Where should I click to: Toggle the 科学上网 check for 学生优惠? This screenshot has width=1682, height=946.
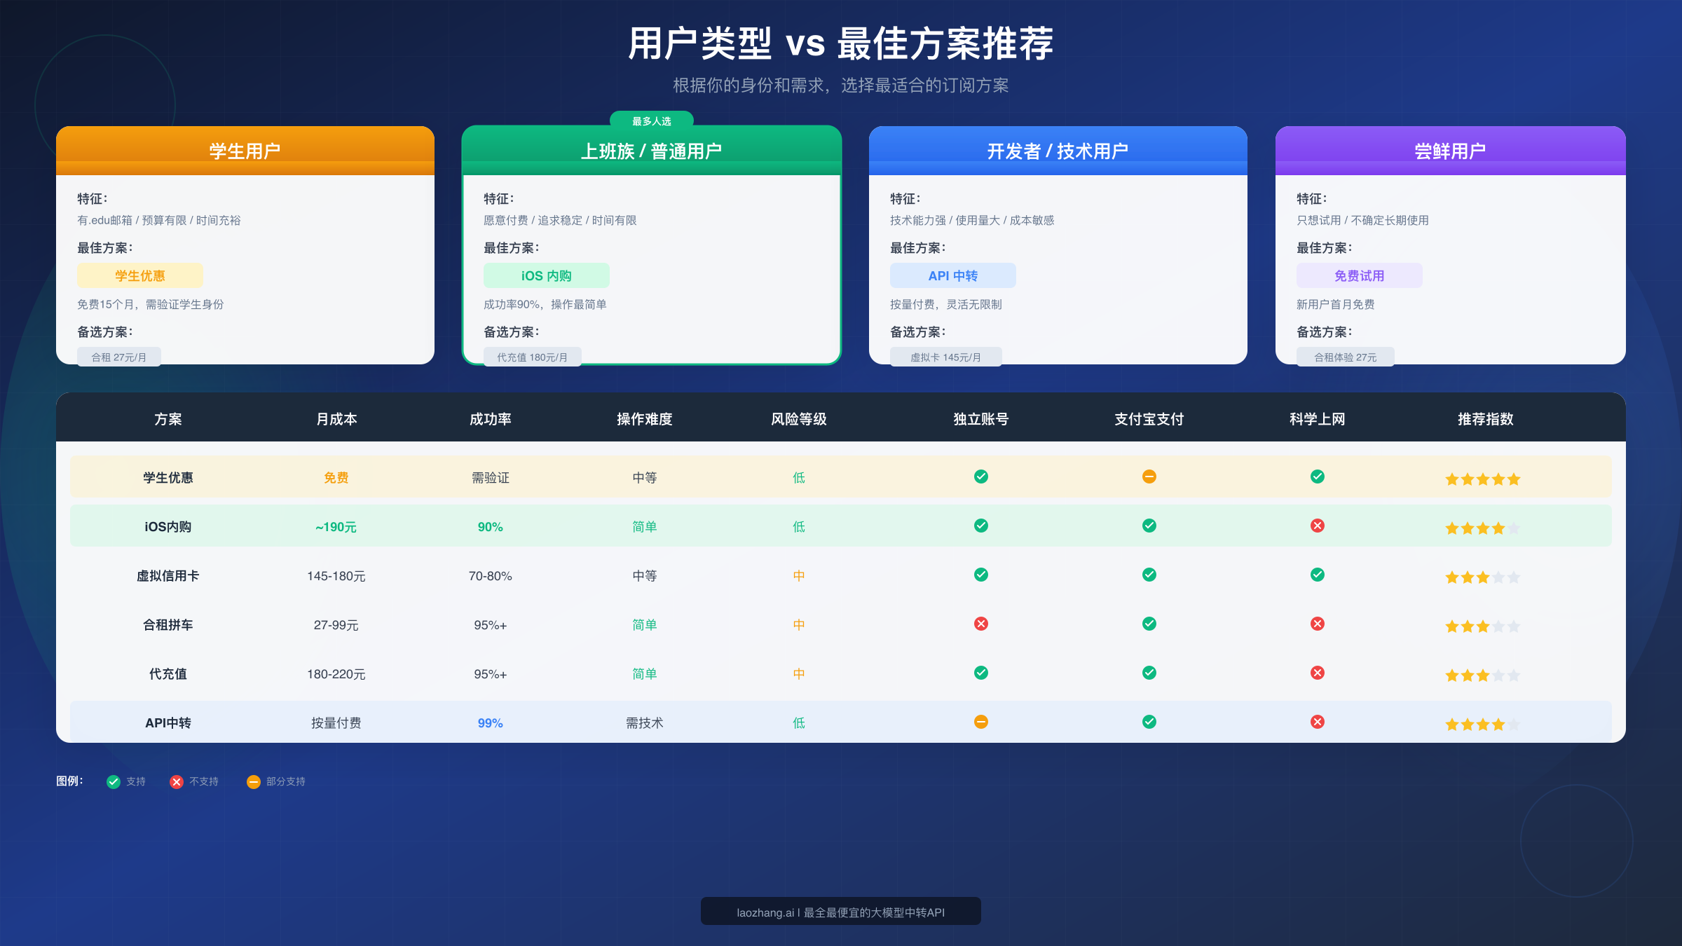click(1317, 477)
